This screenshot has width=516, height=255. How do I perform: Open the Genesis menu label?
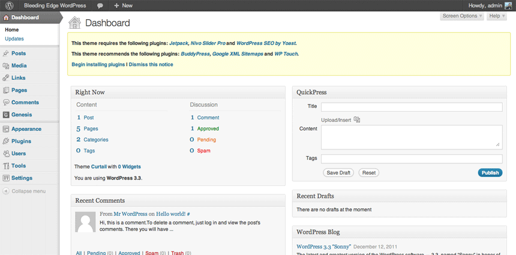[x=22, y=115]
